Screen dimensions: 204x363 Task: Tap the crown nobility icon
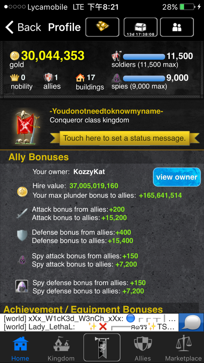pyautogui.click(x=15, y=78)
